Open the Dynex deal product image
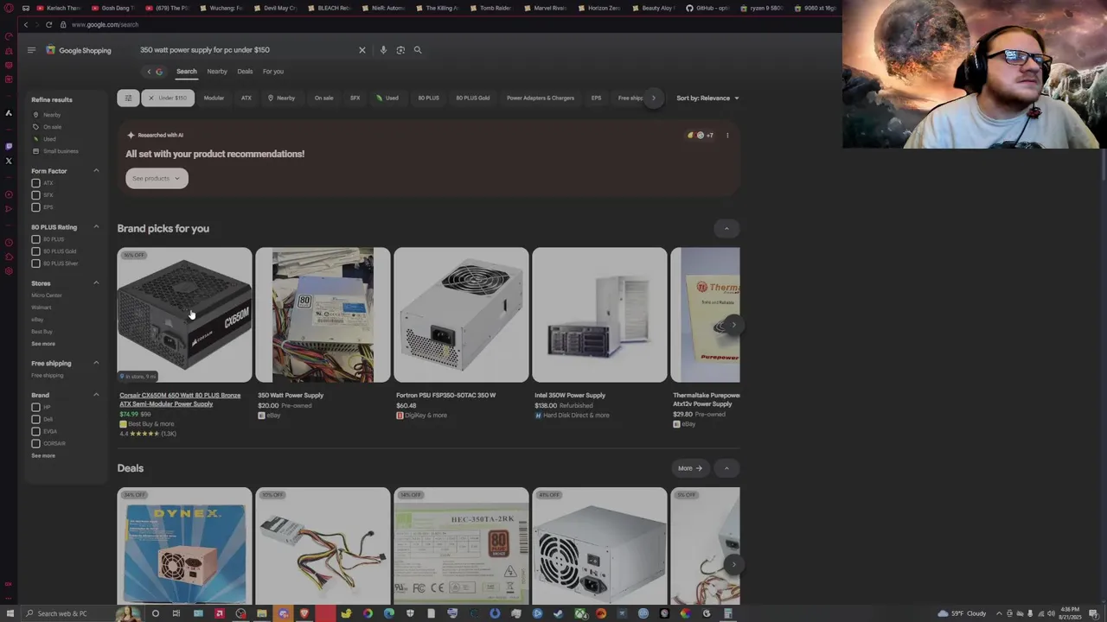Viewport: 1107px width, 622px height. pyautogui.click(x=184, y=546)
